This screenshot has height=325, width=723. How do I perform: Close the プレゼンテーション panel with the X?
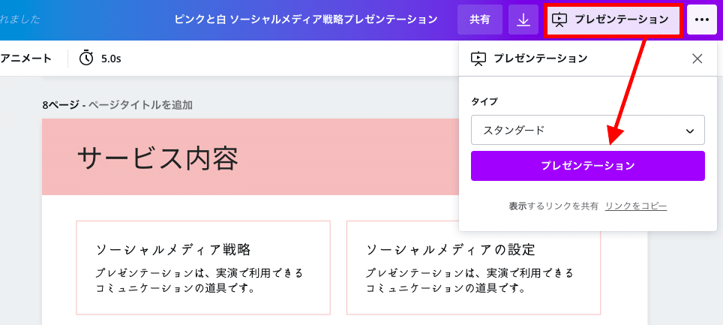click(x=697, y=59)
